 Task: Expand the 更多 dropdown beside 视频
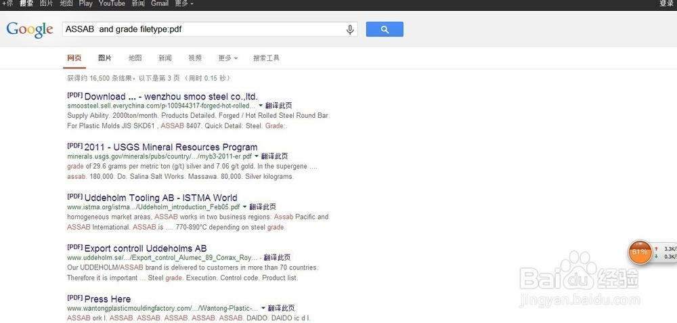227,58
